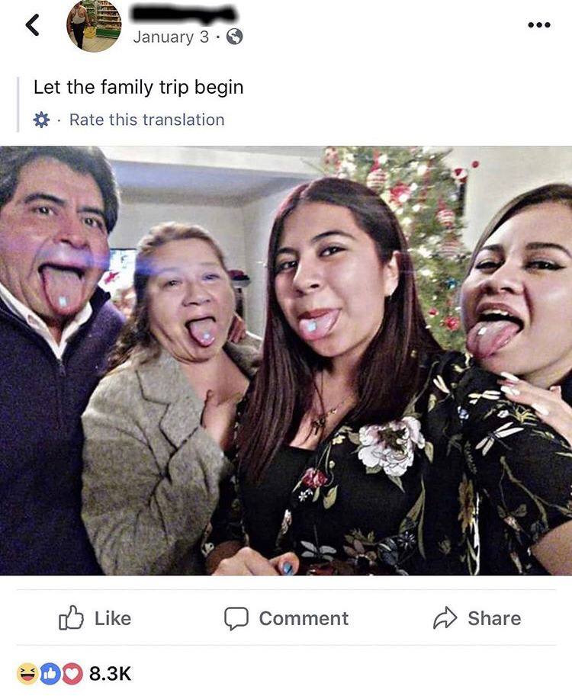
Task: Open the family selfie photo
Action: pyautogui.click(x=286, y=361)
